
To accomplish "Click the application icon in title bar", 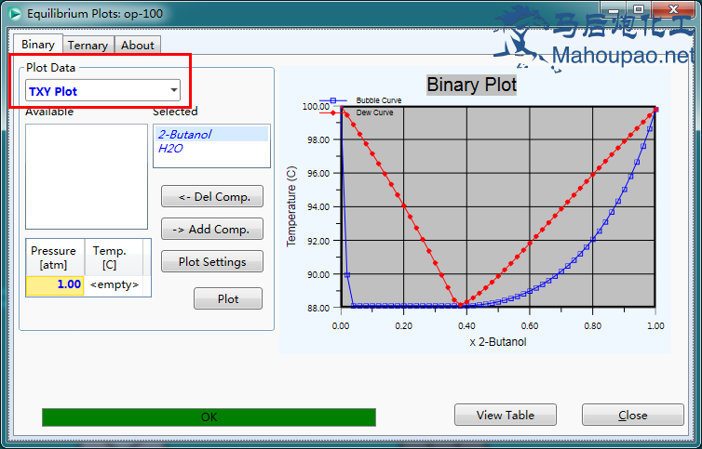I will (x=14, y=14).
